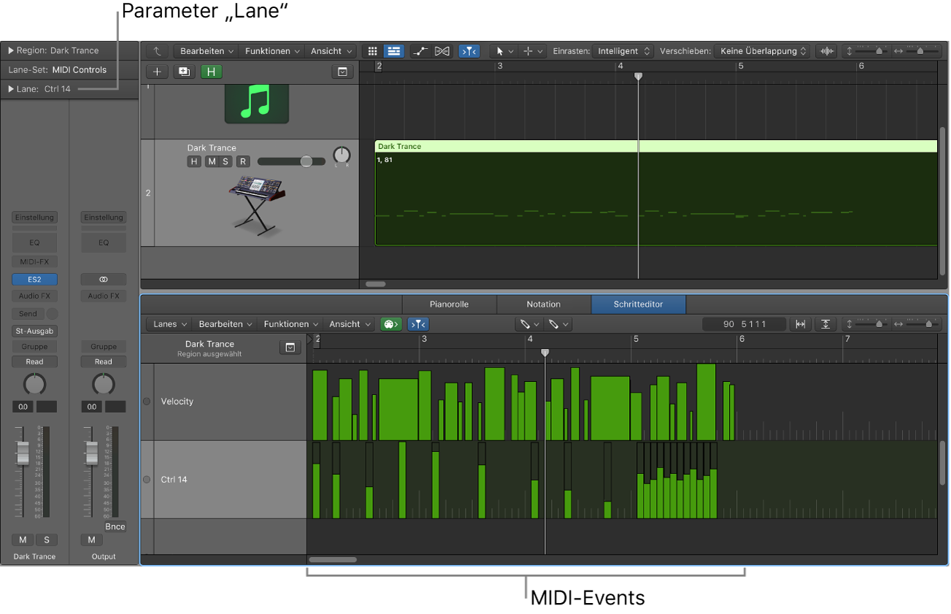951x614 pixels.
Task: Click the Output channel strip volume fader
Action: coord(92,453)
